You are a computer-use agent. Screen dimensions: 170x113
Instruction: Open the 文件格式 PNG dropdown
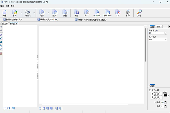pyautogui.click(x=158, y=39)
